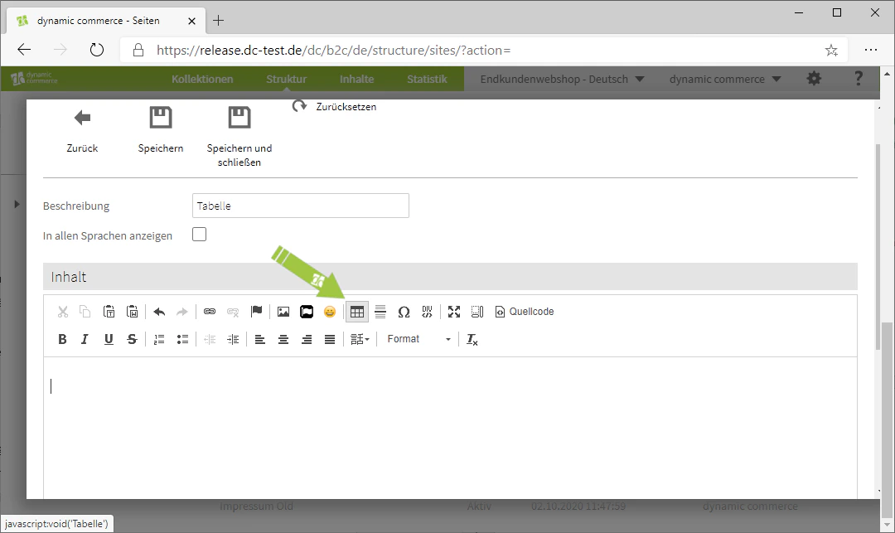Go back in browser history
The image size is (895, 533).
click(x=24, y=50)
